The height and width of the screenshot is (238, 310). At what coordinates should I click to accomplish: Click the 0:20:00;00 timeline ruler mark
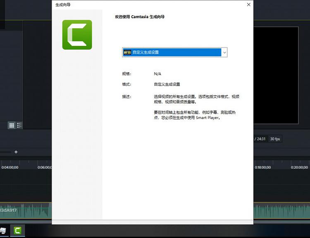(299, 167)
